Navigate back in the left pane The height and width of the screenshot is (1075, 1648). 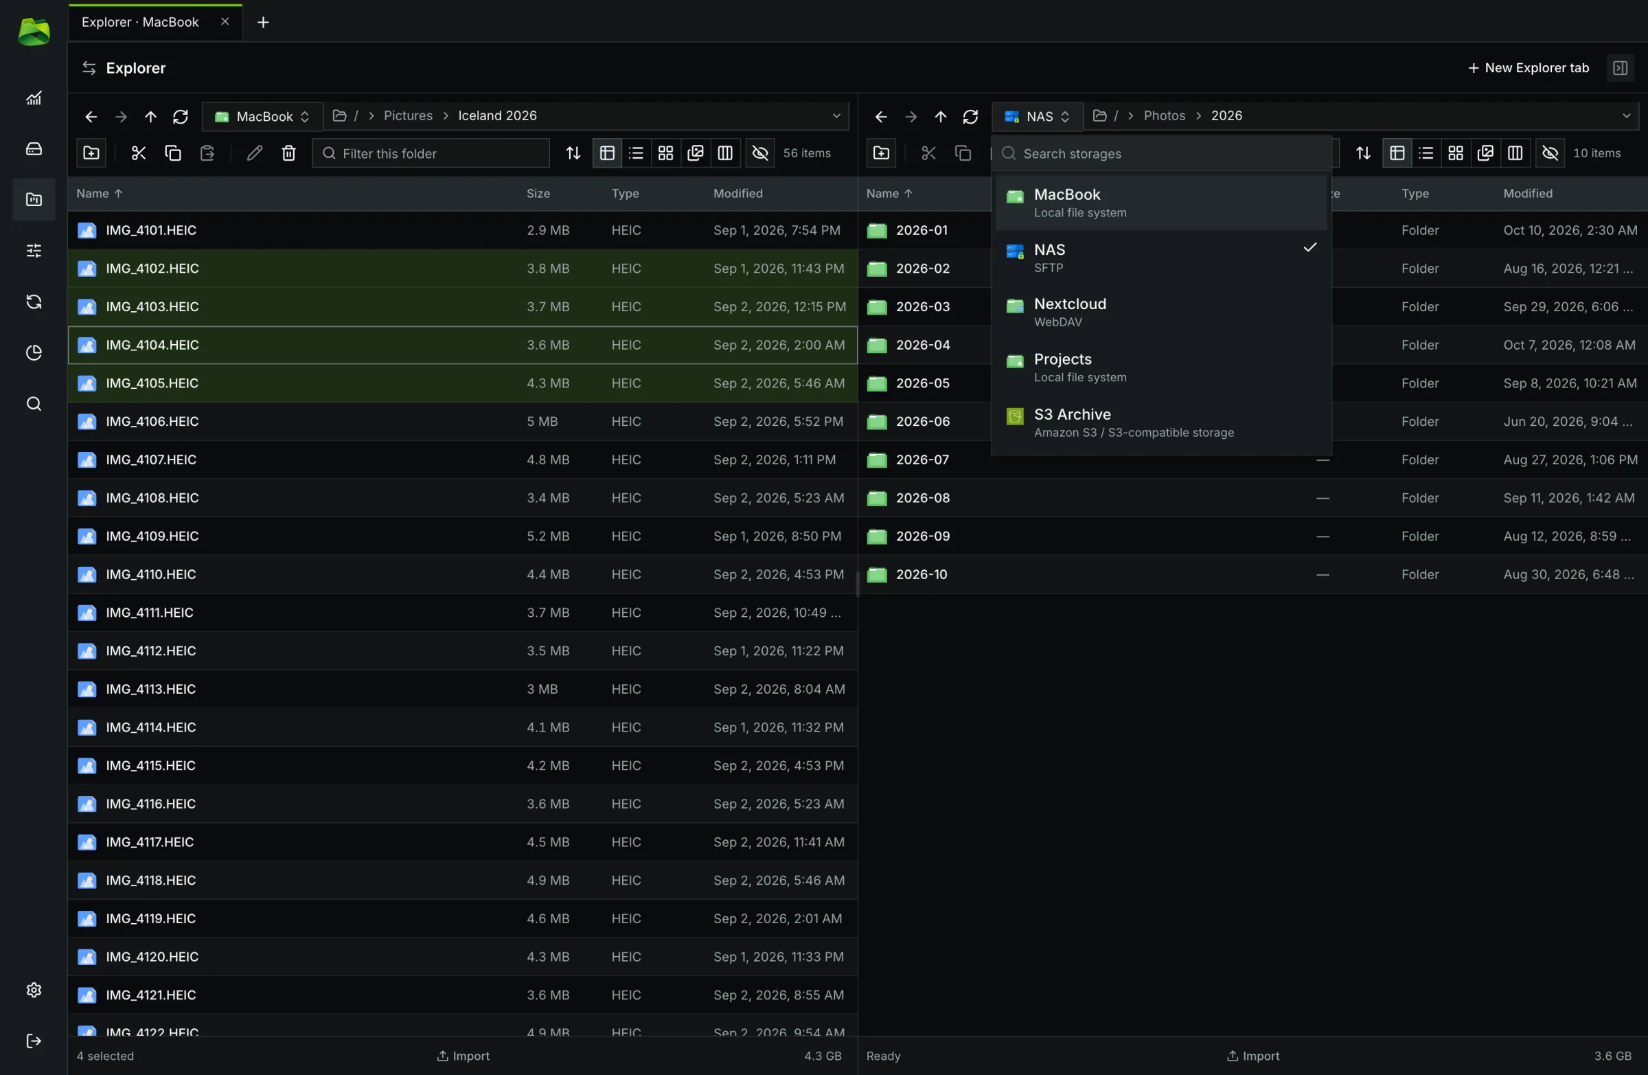[x=91, y=116]
